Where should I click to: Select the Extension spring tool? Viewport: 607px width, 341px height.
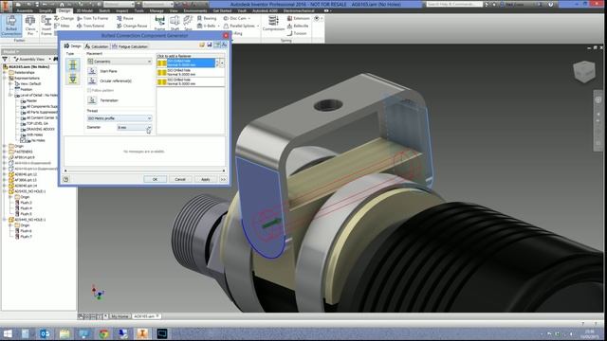(298, 18)
